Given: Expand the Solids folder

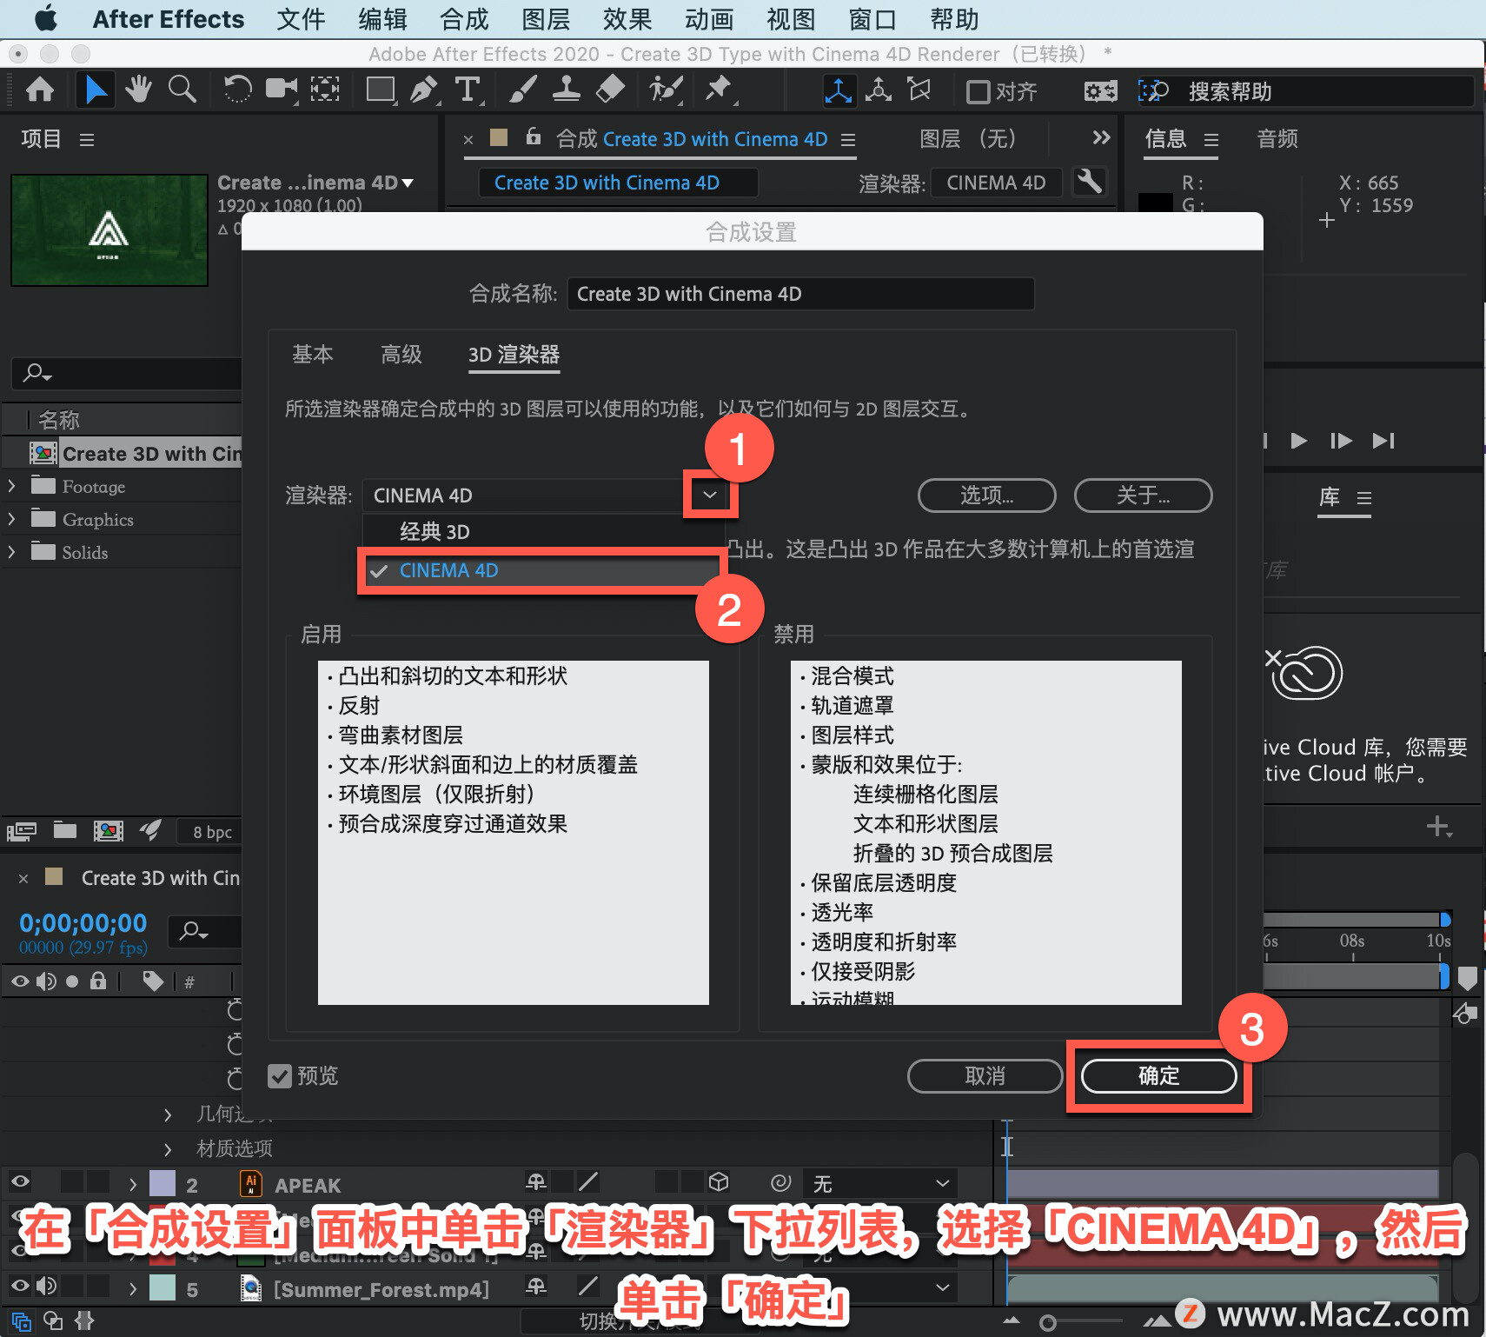Looking at the screenshot, I should pos(11,552).
